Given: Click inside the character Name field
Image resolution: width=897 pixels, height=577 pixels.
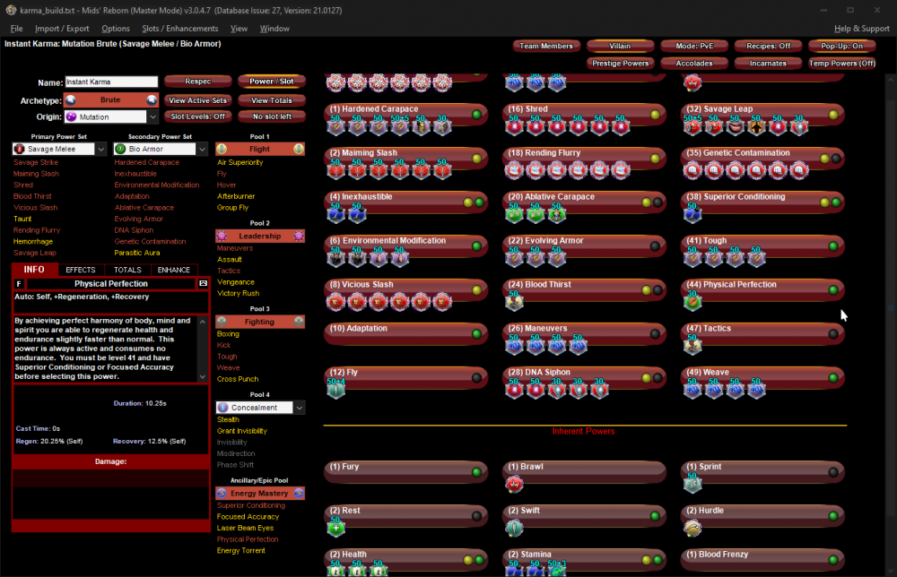Looking at the screenshot, I should [x=110, y=81].
